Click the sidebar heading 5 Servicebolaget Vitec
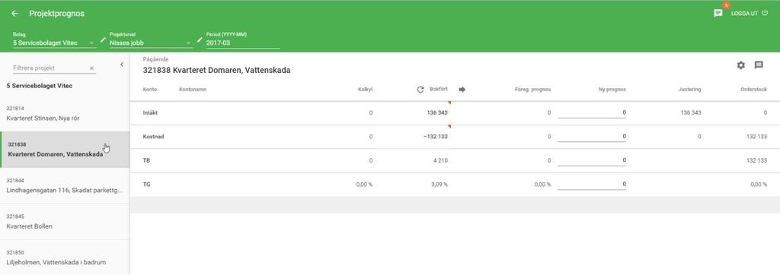Screen dimensions: 780x275 [40, 86]
